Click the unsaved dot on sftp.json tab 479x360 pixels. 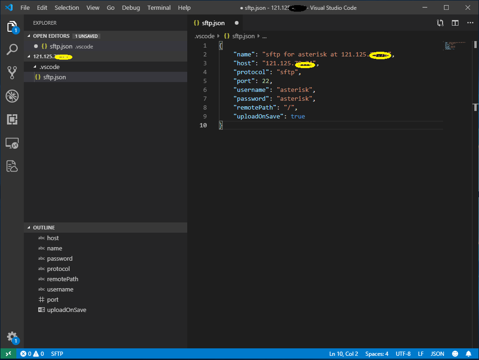pos(236,23)
